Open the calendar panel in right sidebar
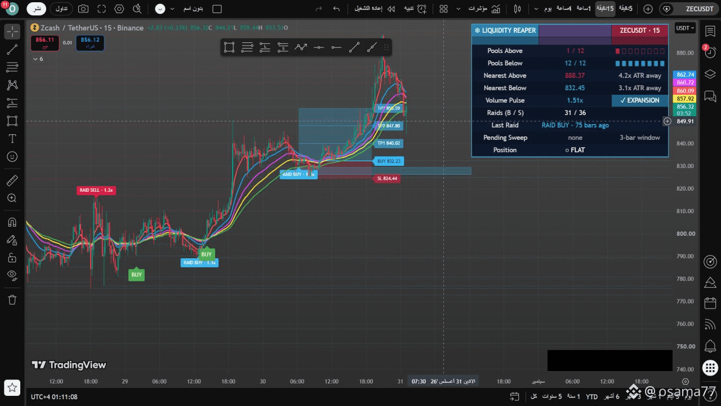 710,303
